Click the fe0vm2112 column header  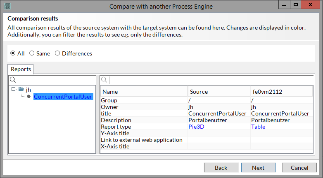click(282, 92)
